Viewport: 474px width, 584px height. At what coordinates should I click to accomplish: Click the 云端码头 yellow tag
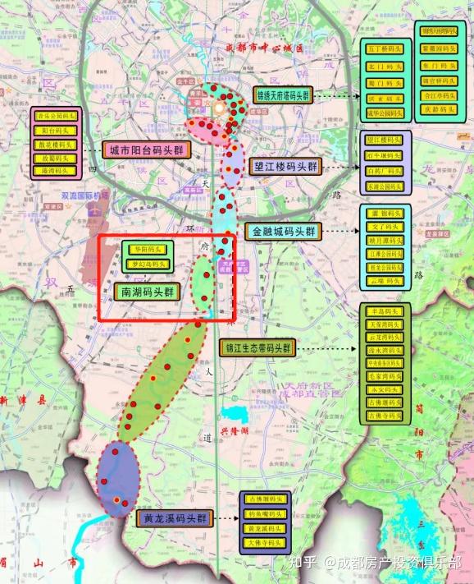point(385,281)
